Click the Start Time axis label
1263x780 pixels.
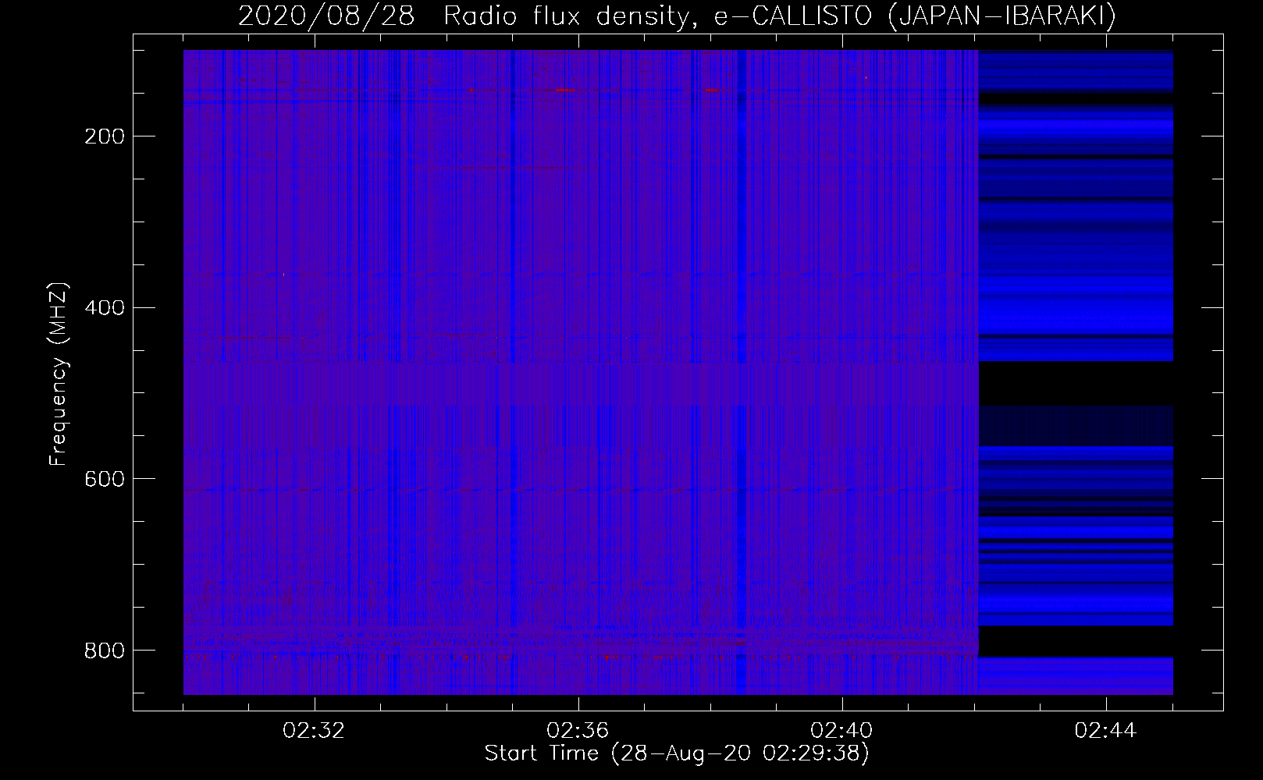tap(677, 753)
